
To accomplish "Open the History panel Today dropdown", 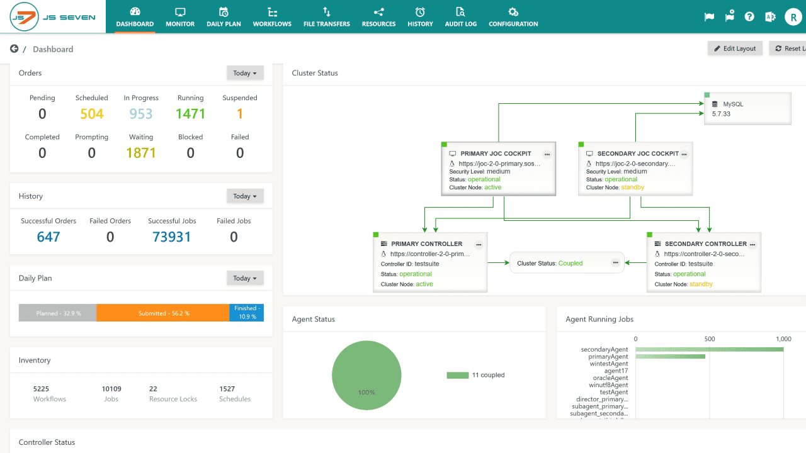I will pos(245,196).
